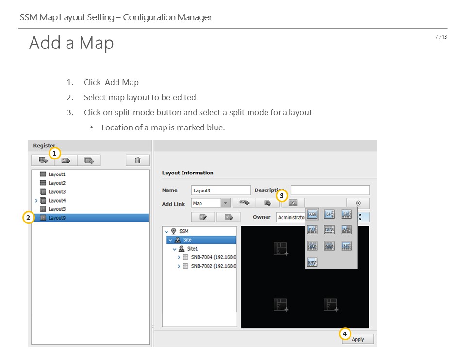Click the Apply button
This screenshot has height=349, width=466.
tap(358, 339)
